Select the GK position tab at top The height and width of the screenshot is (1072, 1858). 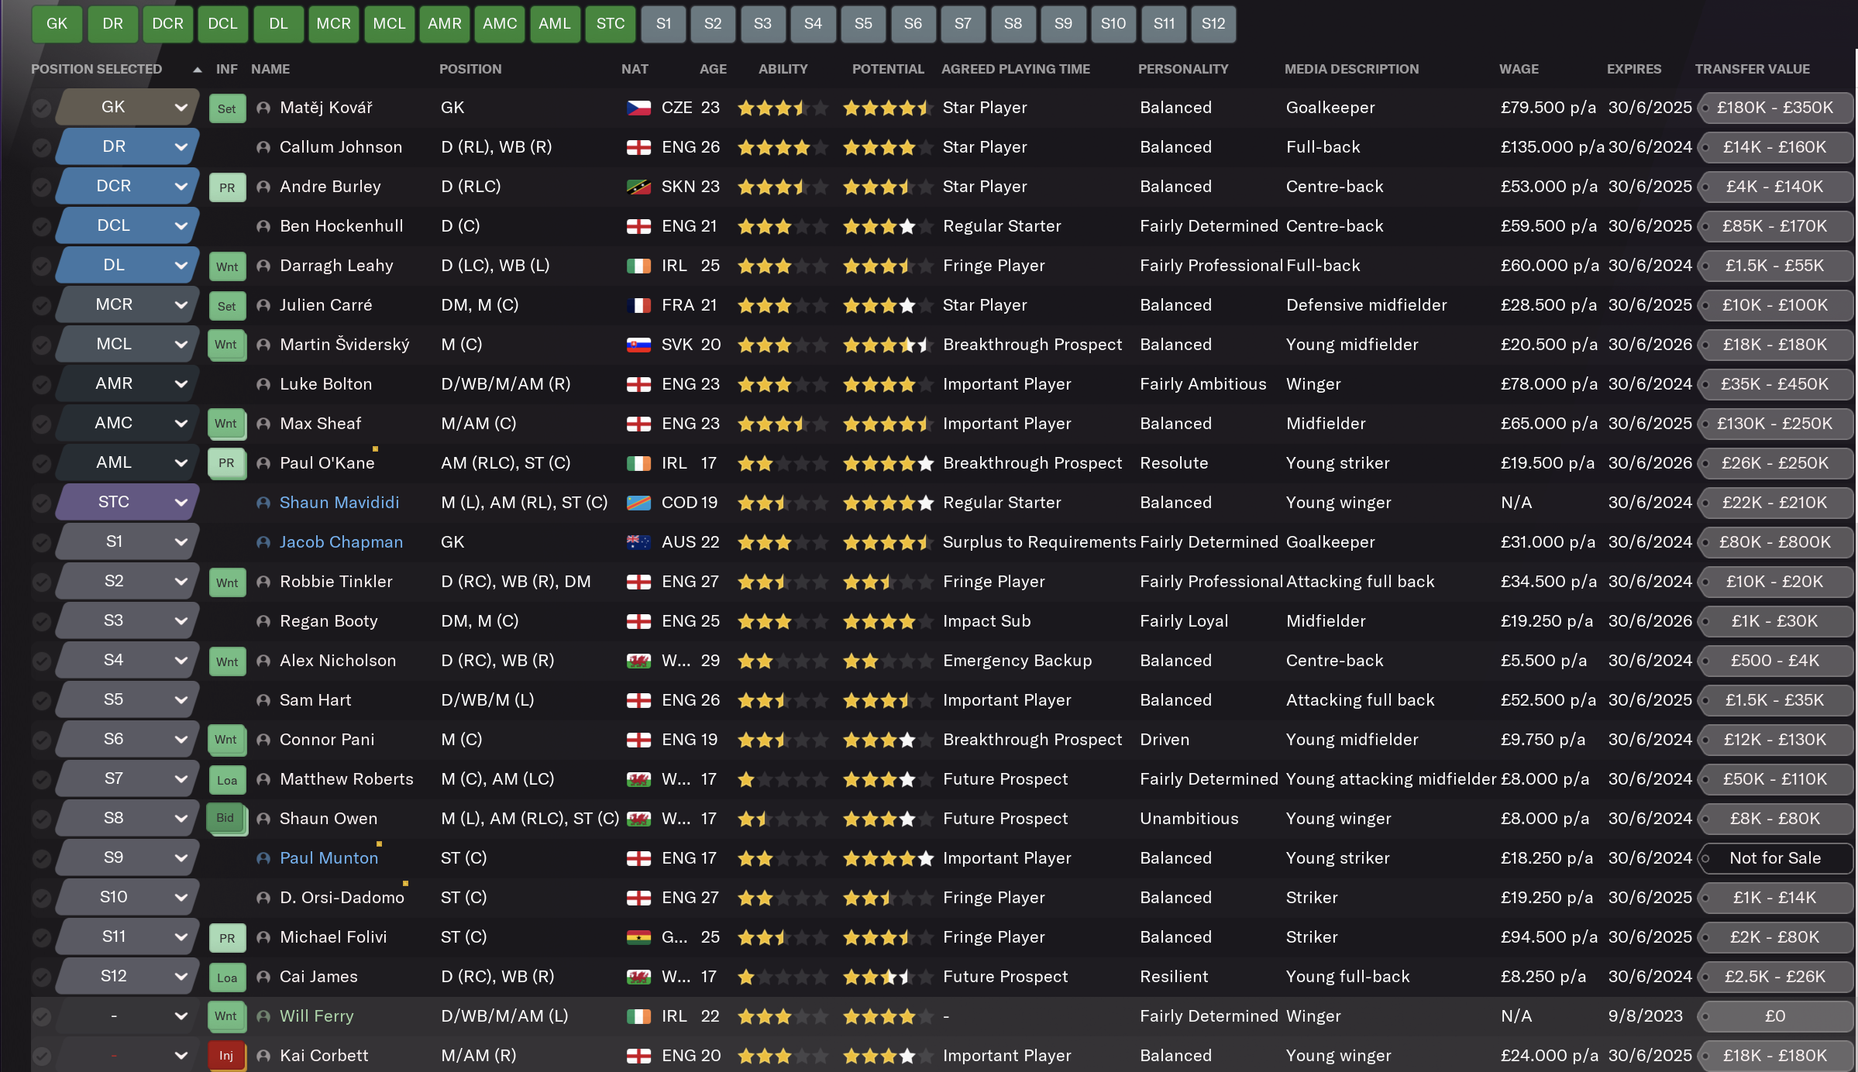click(57, 23)
